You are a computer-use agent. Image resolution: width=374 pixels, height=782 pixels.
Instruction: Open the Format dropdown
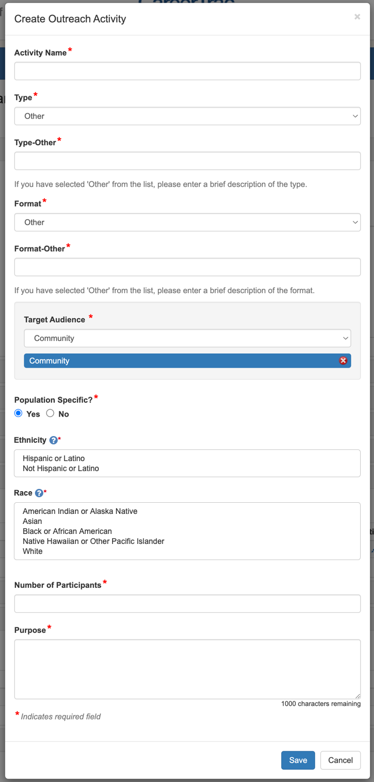click(x=187, y=222)
